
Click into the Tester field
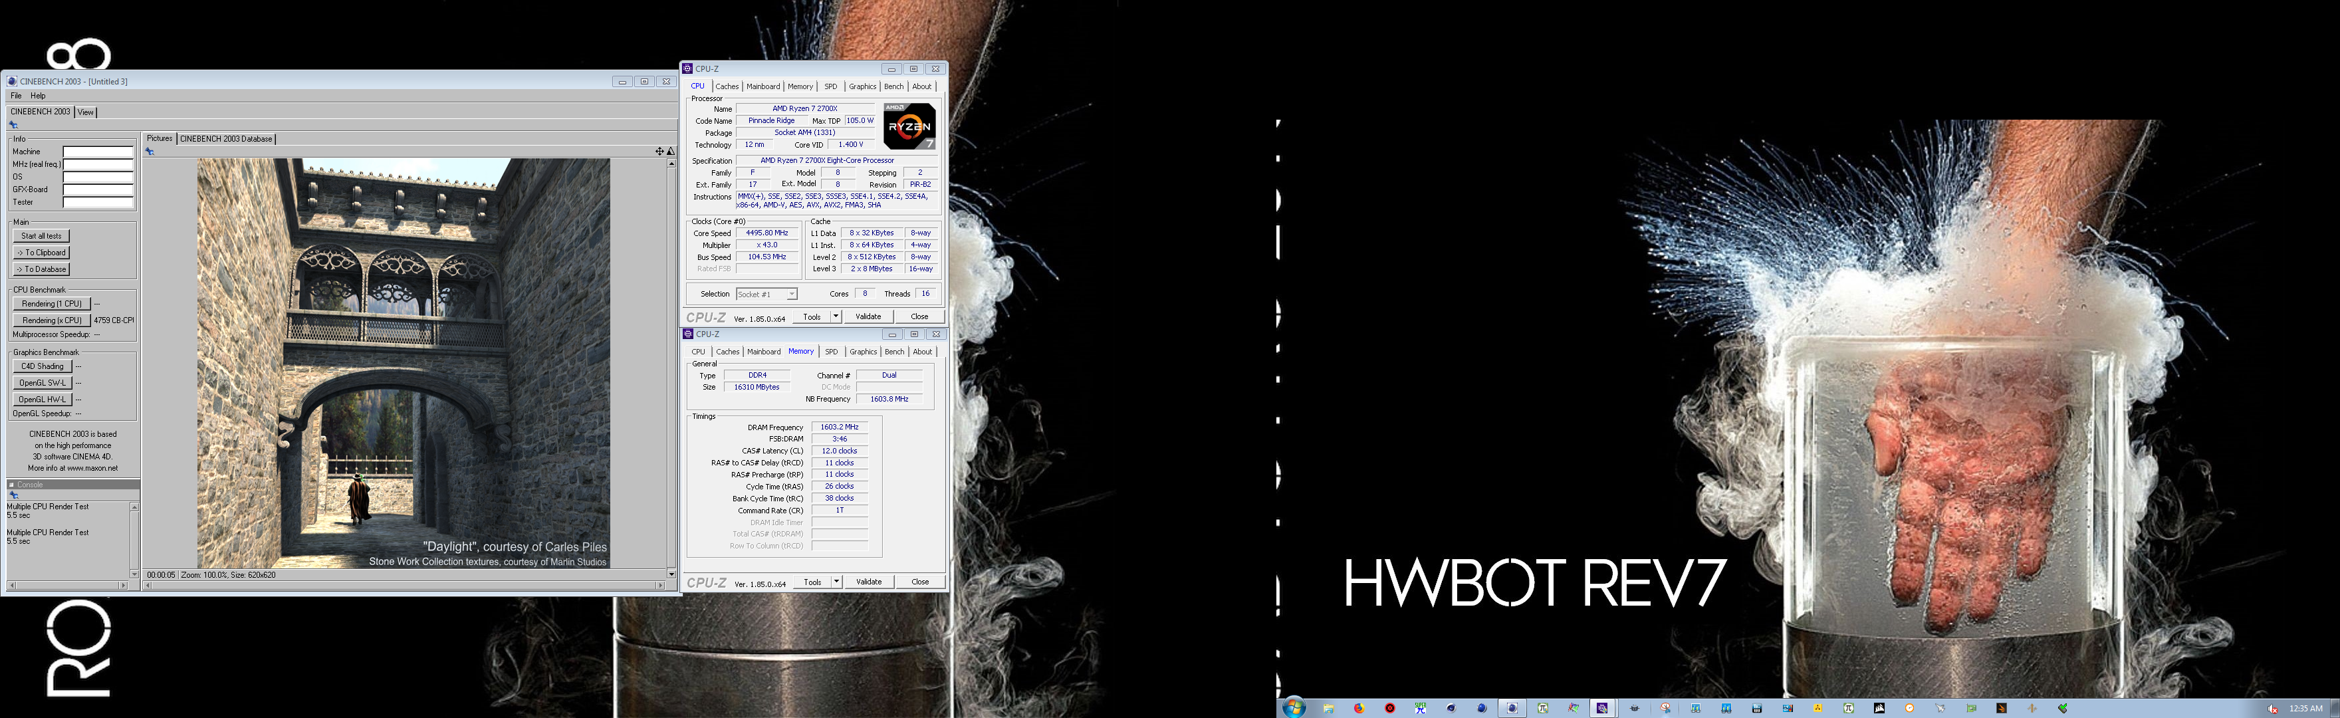pos(98,203)
